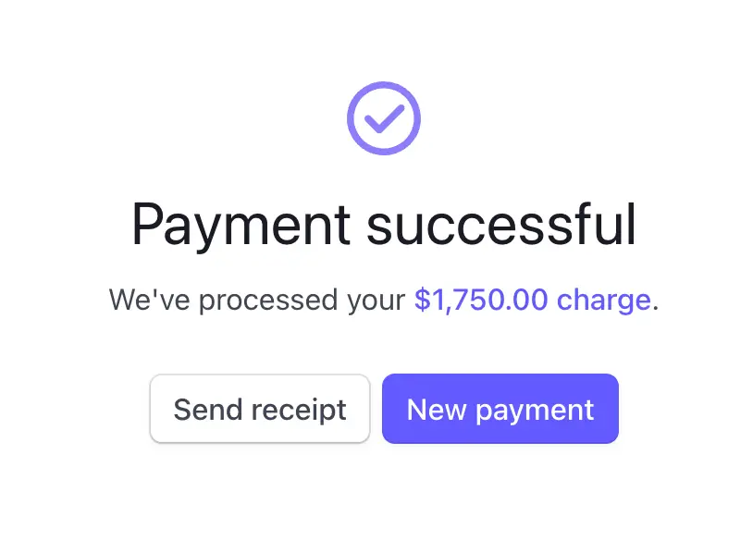Click the Payment successful heading
Viewport: 753px width, 540px height.
pos(383,224)
